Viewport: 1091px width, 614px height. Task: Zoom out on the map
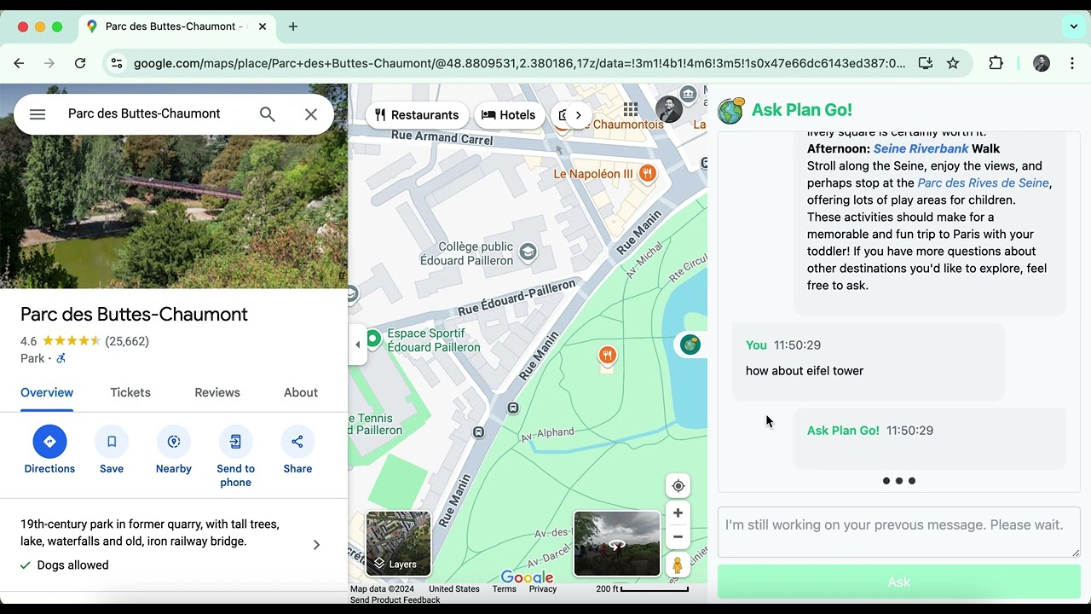tap(678, 537)
